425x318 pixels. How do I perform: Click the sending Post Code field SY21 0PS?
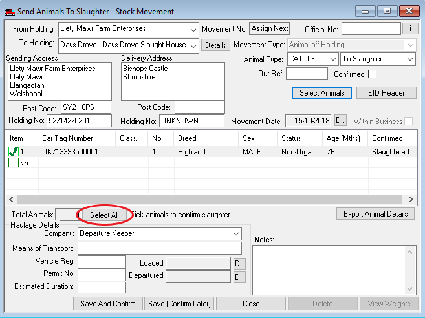pos(86,107)
